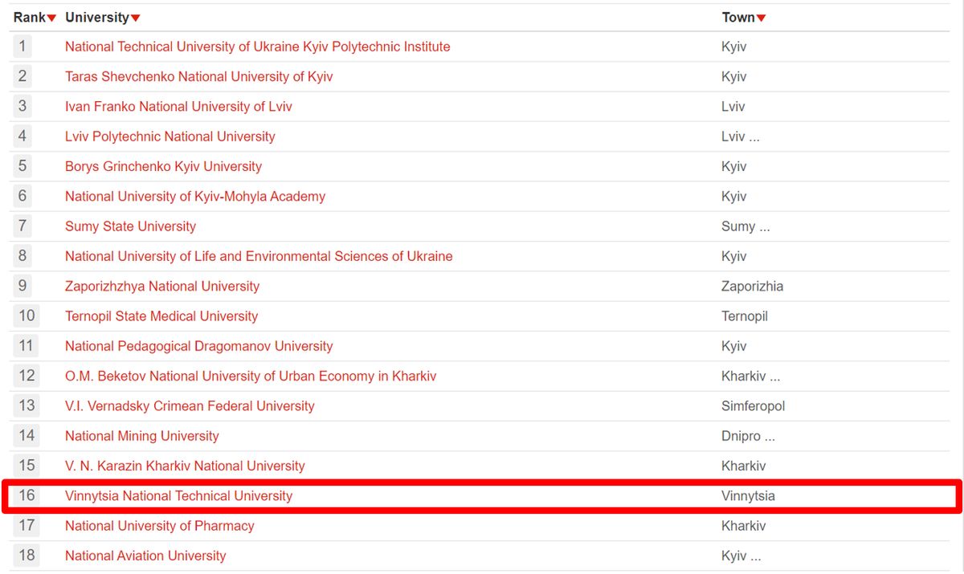Open National Technical University of Ukraine Kyiv Polytechnic Institute

pos(257,47)
